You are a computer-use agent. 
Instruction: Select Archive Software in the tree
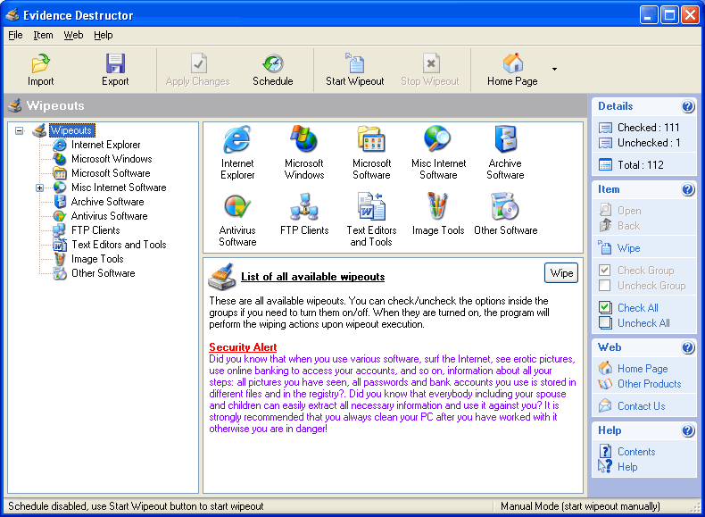pyautogui.click(x=107, y=202)
